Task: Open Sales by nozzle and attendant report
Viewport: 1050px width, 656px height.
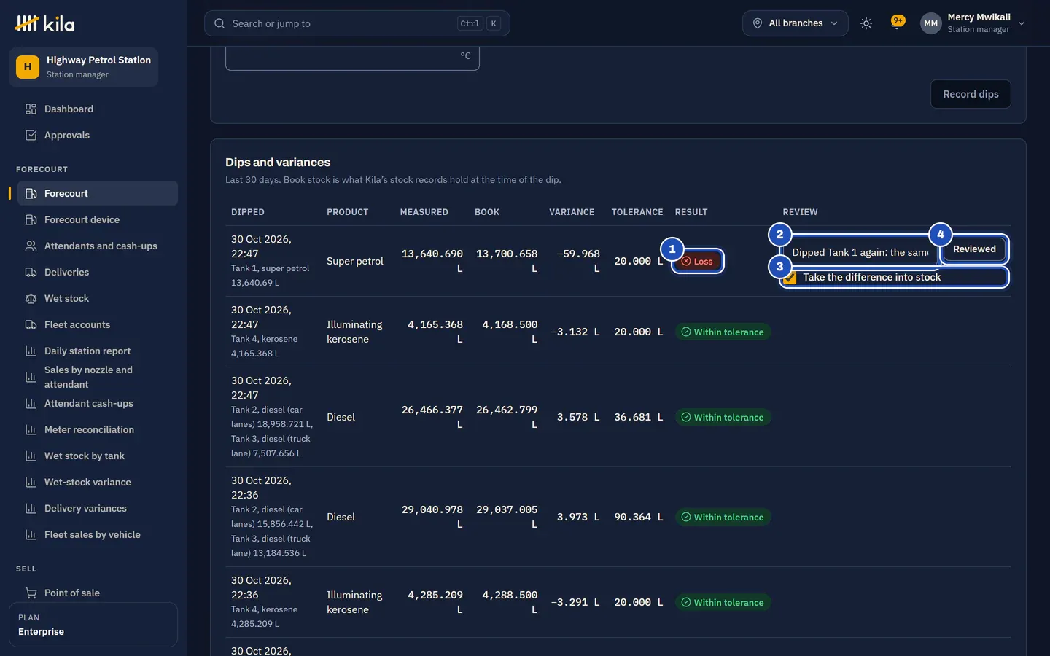Action: point(98,378)
